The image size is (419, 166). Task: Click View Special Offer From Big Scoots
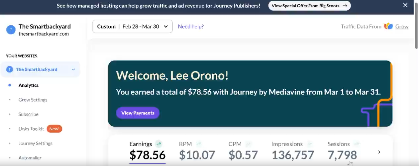click(x=310, y=6)
